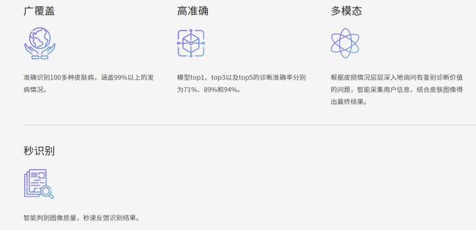Click the 多模态 heading
Viewport: 476px width, 230px height.
(x=346, y=11)
